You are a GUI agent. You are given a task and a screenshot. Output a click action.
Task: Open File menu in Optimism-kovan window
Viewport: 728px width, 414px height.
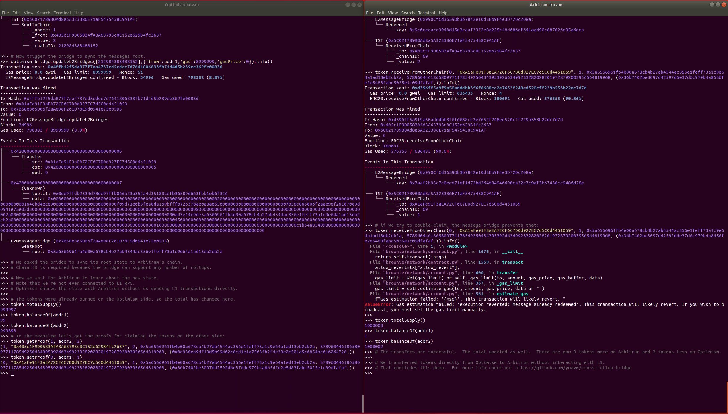tap(5, 13)
